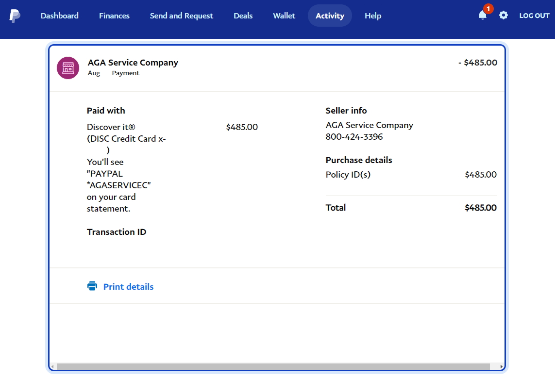
Task: Go to the Dashboard tab
Action: 60,16
